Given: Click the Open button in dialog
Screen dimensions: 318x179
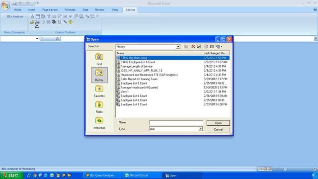Looking at the screenshot, I should (218, 123).
